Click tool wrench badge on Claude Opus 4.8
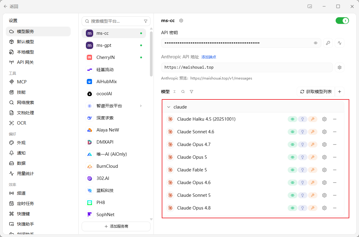Image resolution: width=359 pixels, height=237 pixels. pyautogui.click(x=313, y=208)
